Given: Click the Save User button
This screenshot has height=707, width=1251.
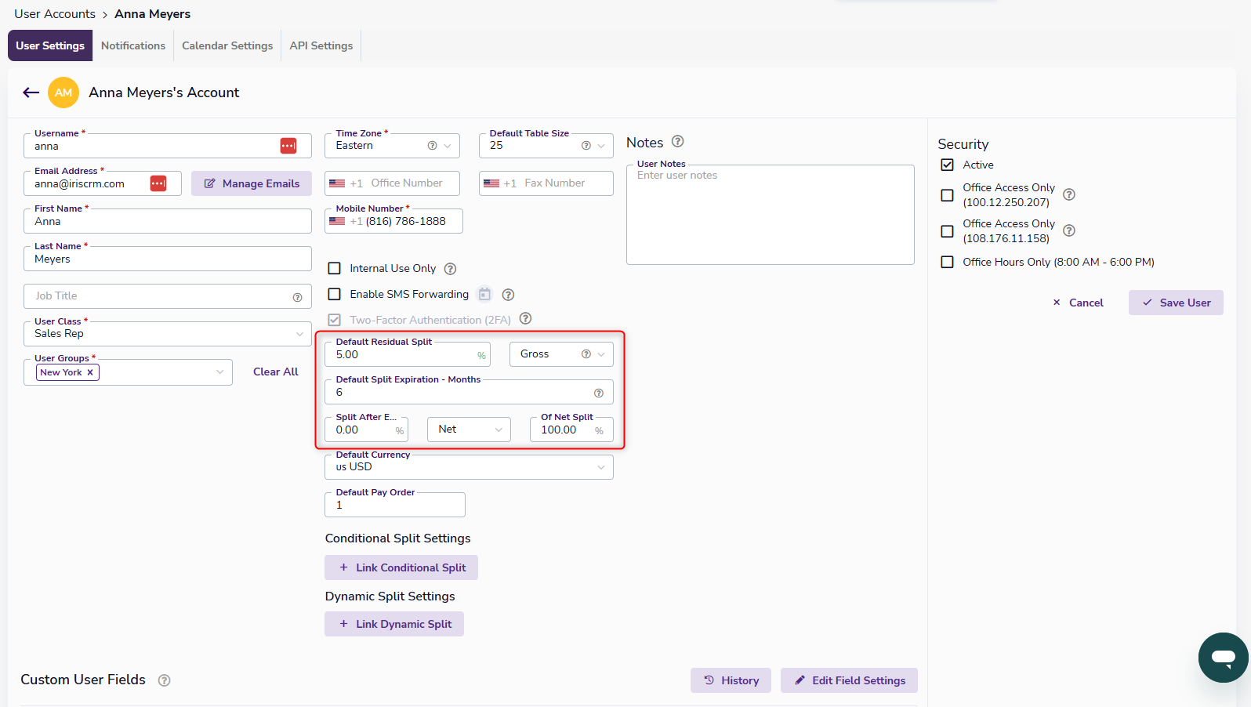Looking at the screenshot, I should coord(1176,303).
